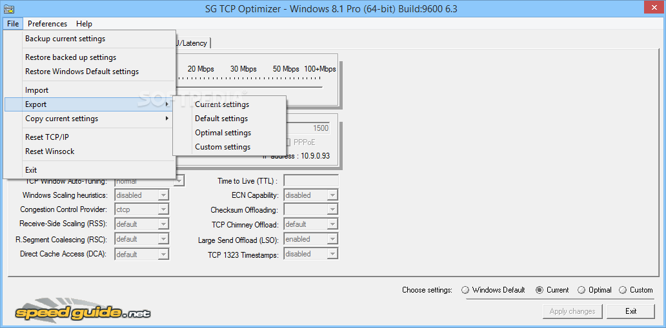Click the MTU field showing 1500
Image resolution: width=666 pixels, height=328 pixels.
pos(308,128)
